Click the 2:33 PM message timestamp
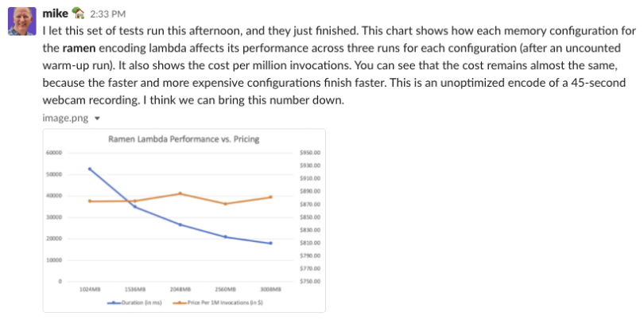Screen dimensions: 644x320 click(x=107, y=14)
